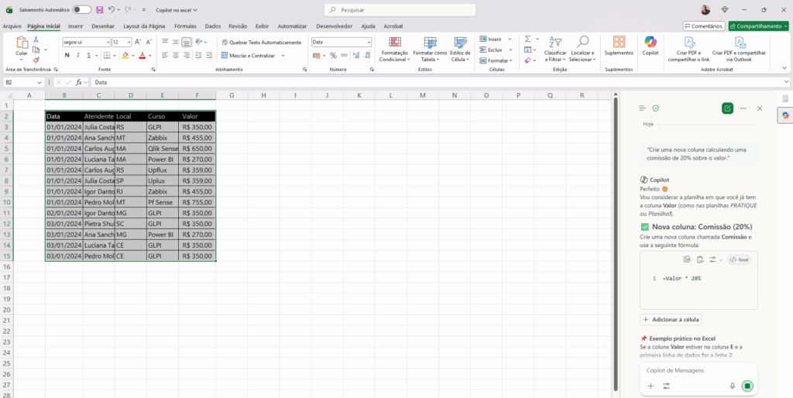793x398 pixels.
Task: Click Adicionar à célula button
Action: click(x=671, y=319)
